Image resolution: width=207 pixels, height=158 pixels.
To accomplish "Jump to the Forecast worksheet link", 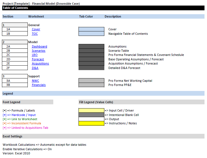I will click(38, 59).
